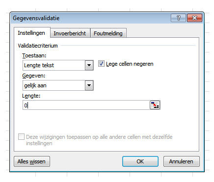
Task: Confirm with the OK button
Action: 140,161
